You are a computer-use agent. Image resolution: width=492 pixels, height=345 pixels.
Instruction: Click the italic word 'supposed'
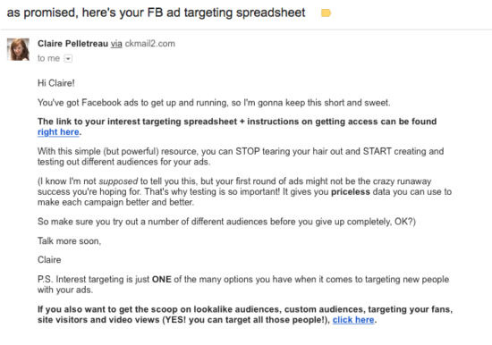click(118, 181)
